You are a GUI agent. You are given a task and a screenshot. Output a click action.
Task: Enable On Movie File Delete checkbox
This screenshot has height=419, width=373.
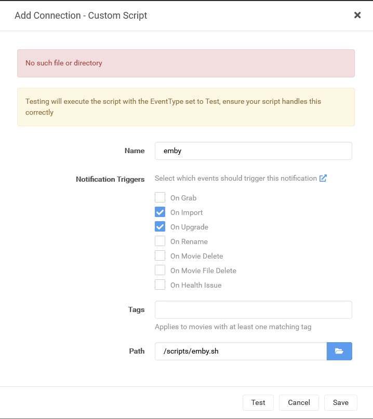click(x=160, y=270)
